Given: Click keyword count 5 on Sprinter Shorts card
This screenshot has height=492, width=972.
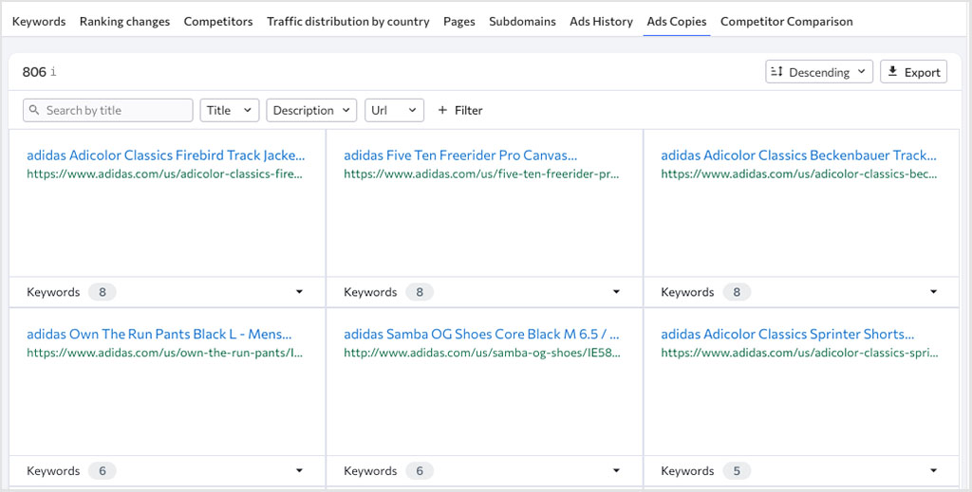Looking at the screenshot, I should click(x=737, y=471).
